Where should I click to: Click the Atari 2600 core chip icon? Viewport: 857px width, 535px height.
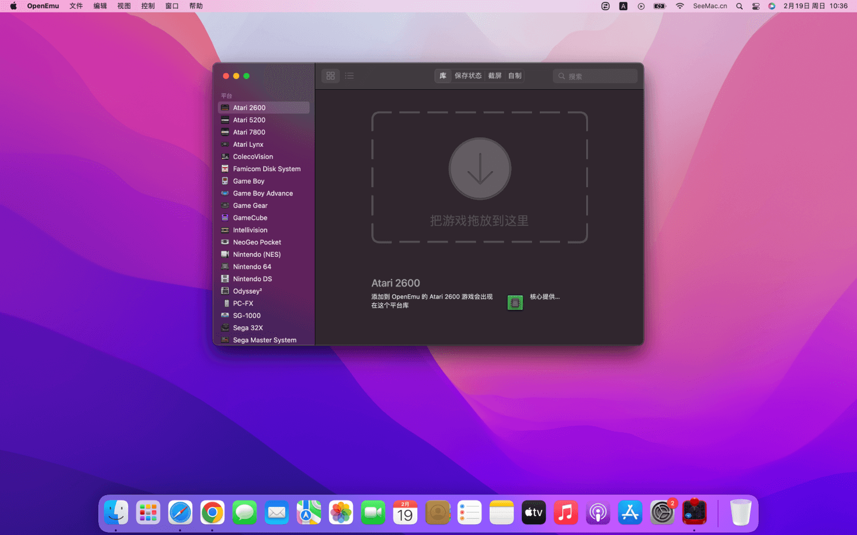(x=515, y=303)
